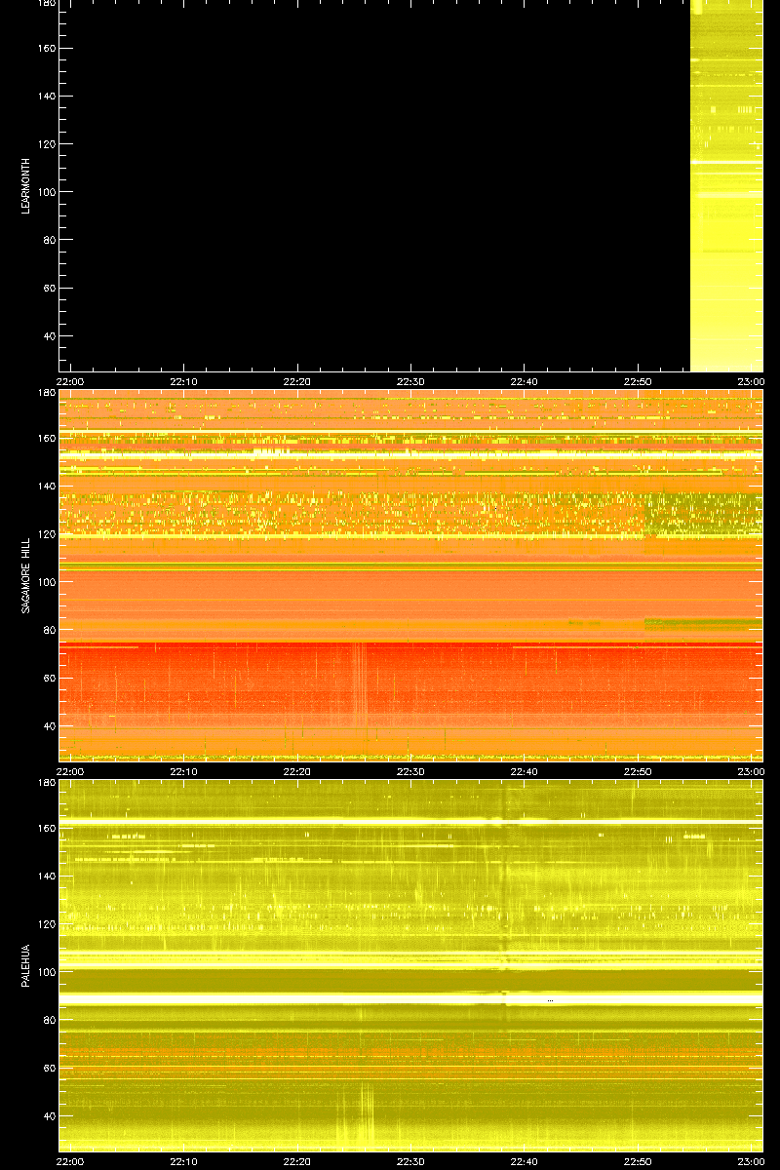Click the Palehua spectrogram plot
This screenshot has width=780, height=1170.
click(x=410, y=965)
